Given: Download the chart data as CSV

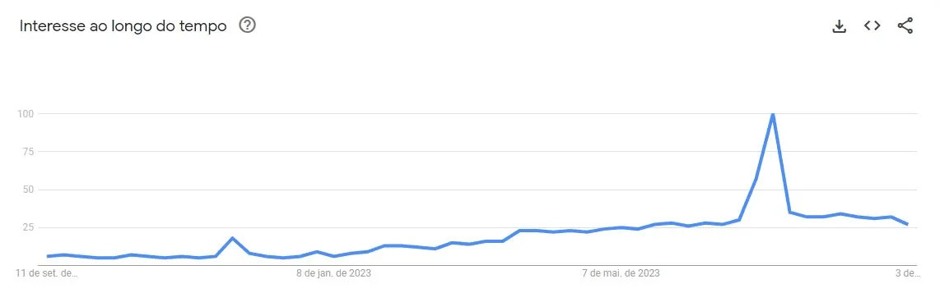Looking at the screenshot, I should coord(840,26).
